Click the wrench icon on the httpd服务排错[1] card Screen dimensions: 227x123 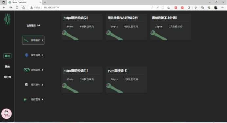[70, 88]
